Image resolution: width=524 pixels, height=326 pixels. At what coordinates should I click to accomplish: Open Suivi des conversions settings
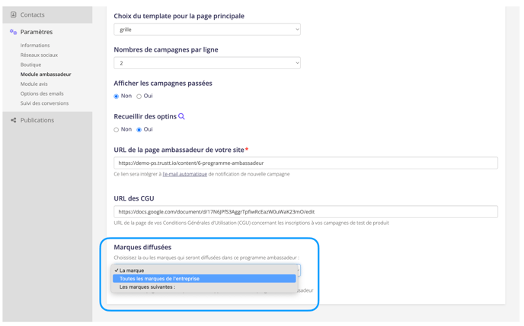(44, 103)
